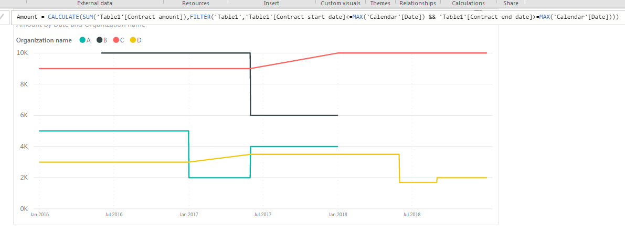Commit formula with the checkmark icon
Viewport: 625px width, 244px height.
coord(3,17)
